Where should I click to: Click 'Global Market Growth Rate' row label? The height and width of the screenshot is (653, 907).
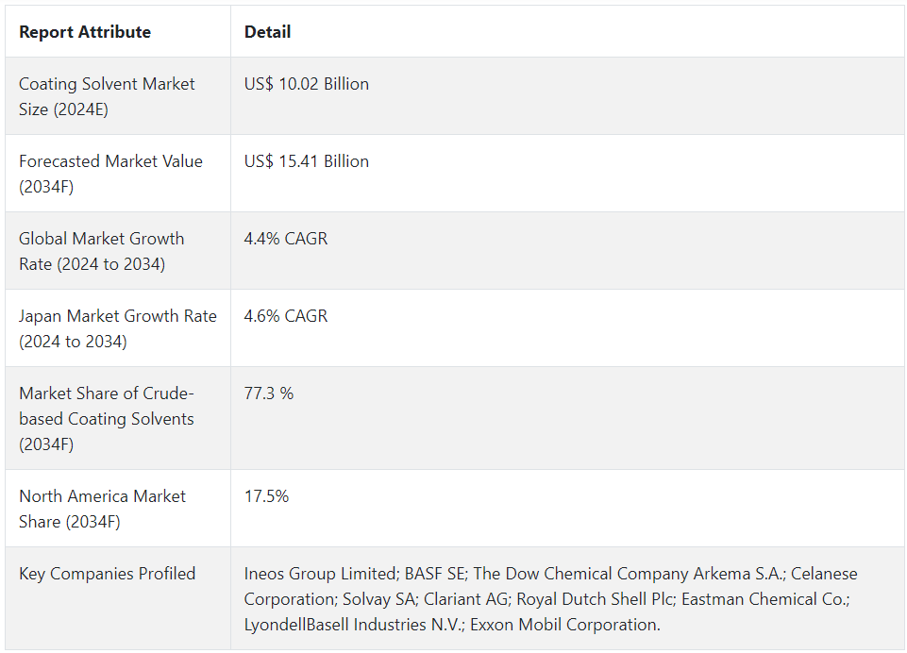pyautogui.click(x=101, y=251)
